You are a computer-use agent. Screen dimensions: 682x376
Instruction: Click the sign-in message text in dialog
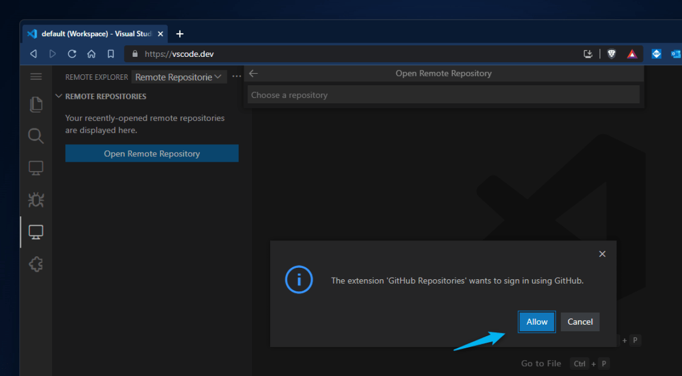click(x=457, y=280)
